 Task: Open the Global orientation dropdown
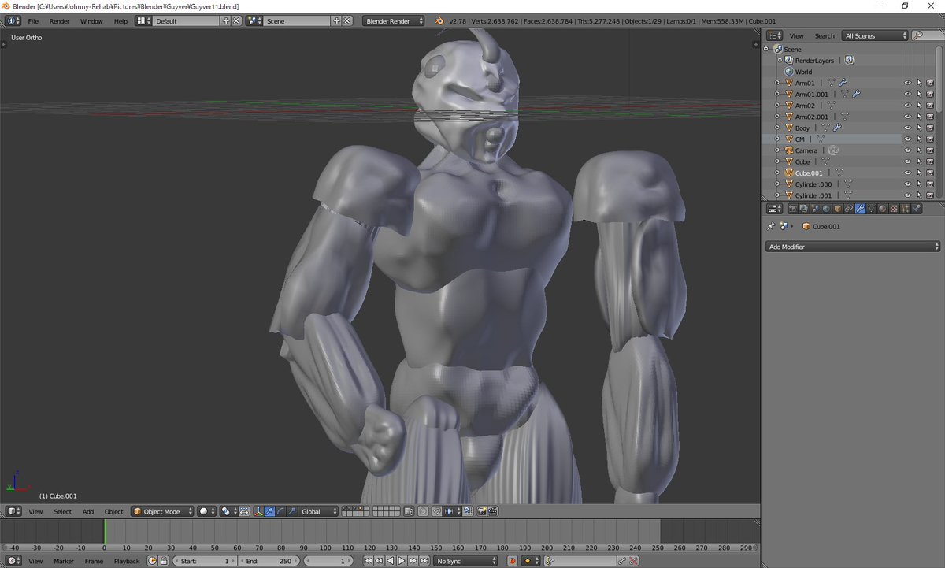coord(318,511)
